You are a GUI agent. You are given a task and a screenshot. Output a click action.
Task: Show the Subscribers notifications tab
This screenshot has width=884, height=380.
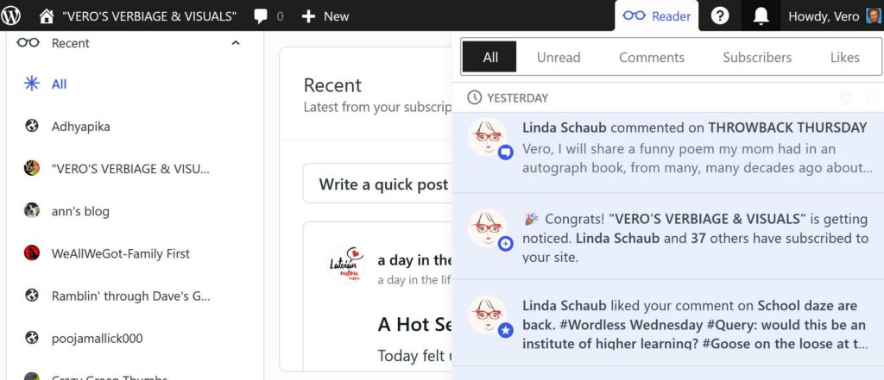coord(756,57)
